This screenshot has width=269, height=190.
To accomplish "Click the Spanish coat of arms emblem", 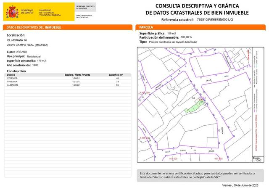I will 12,11.
